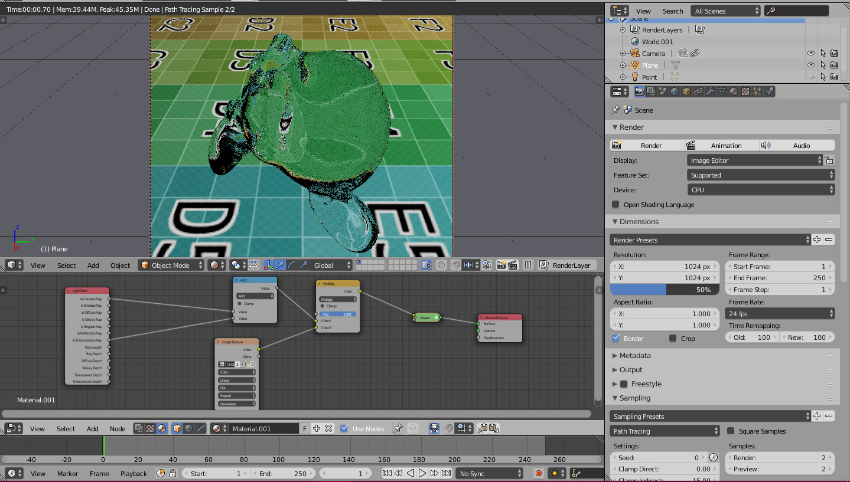Open the 24 fps Frame Rate dropdown

click(x=780, y=313)
